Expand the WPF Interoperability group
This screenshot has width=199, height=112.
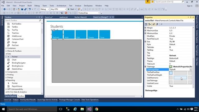click(x=6, y=89)
